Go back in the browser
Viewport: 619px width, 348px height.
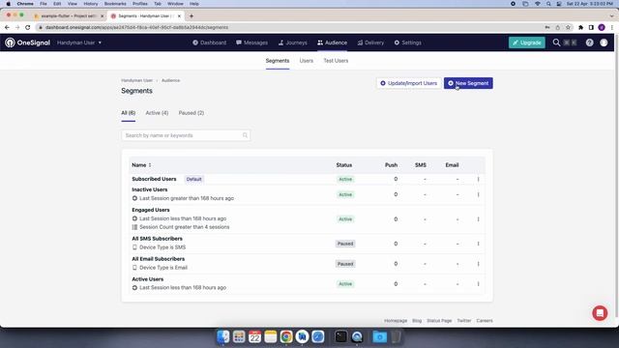point(7,27)
